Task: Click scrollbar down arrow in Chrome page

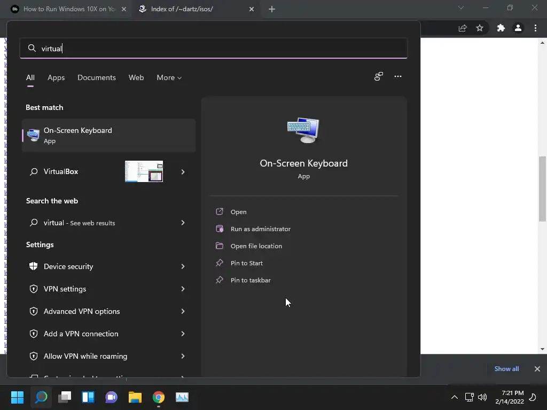Action: [x=542, y=349]
